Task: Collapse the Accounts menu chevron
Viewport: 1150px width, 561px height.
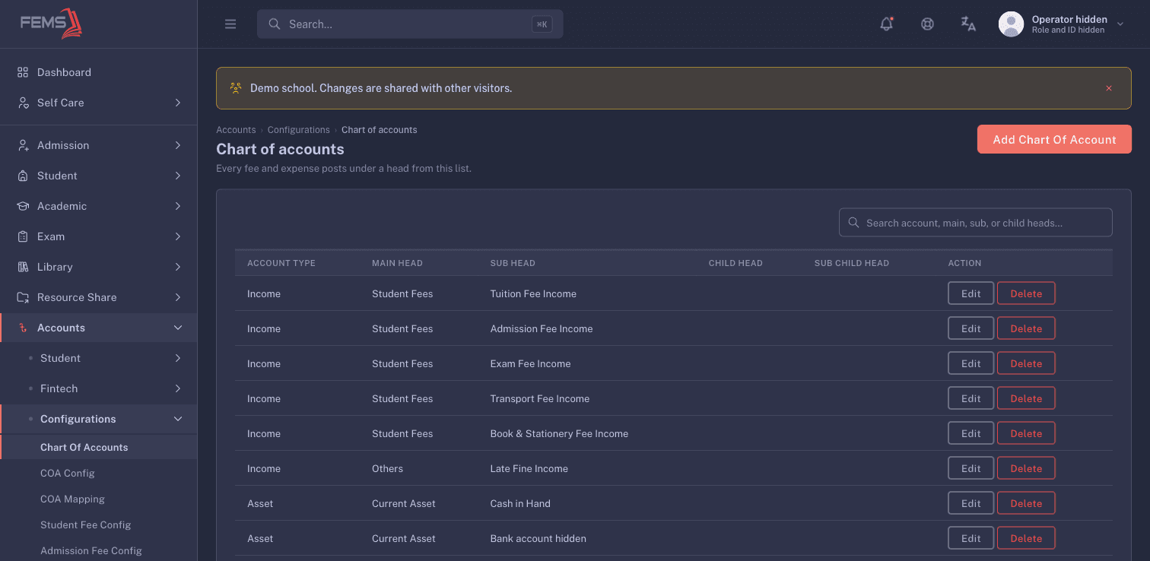Action: click(178, 328)
